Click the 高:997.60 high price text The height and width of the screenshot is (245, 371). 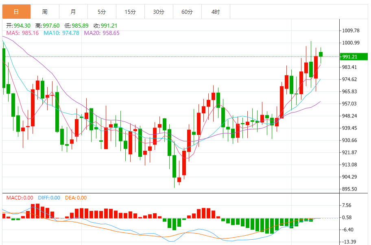tap(48, 26)
